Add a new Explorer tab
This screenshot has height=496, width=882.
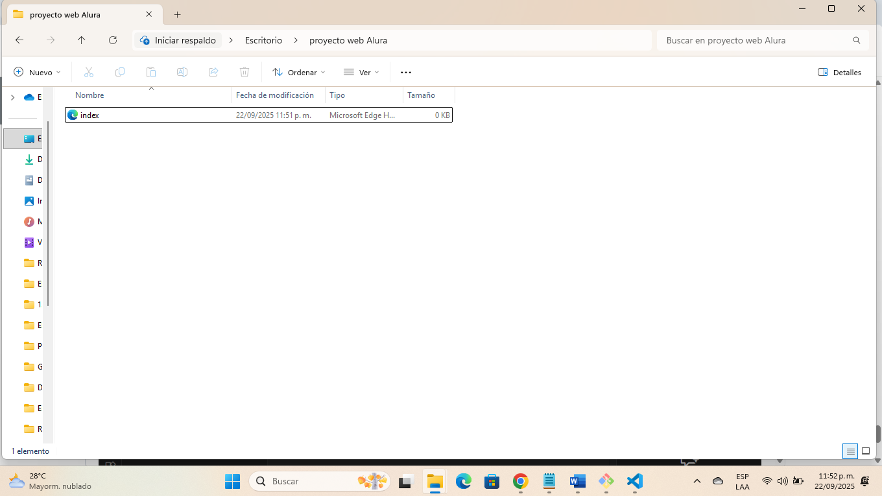(177, 14)
